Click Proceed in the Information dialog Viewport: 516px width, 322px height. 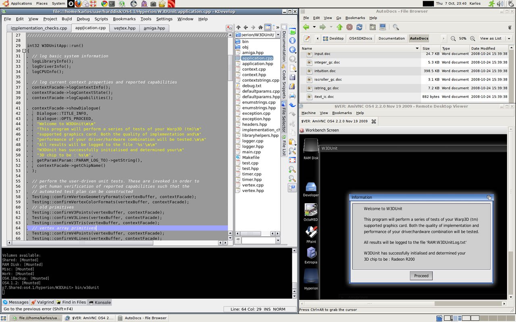pos(421,276)
